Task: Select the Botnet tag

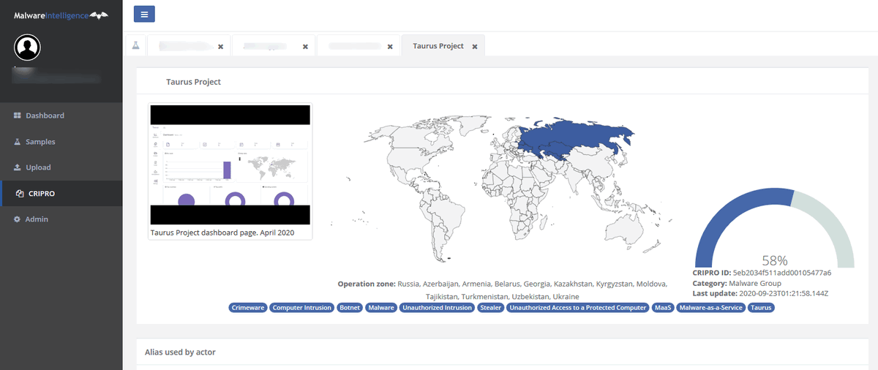Action: click(x=350, y=308)
